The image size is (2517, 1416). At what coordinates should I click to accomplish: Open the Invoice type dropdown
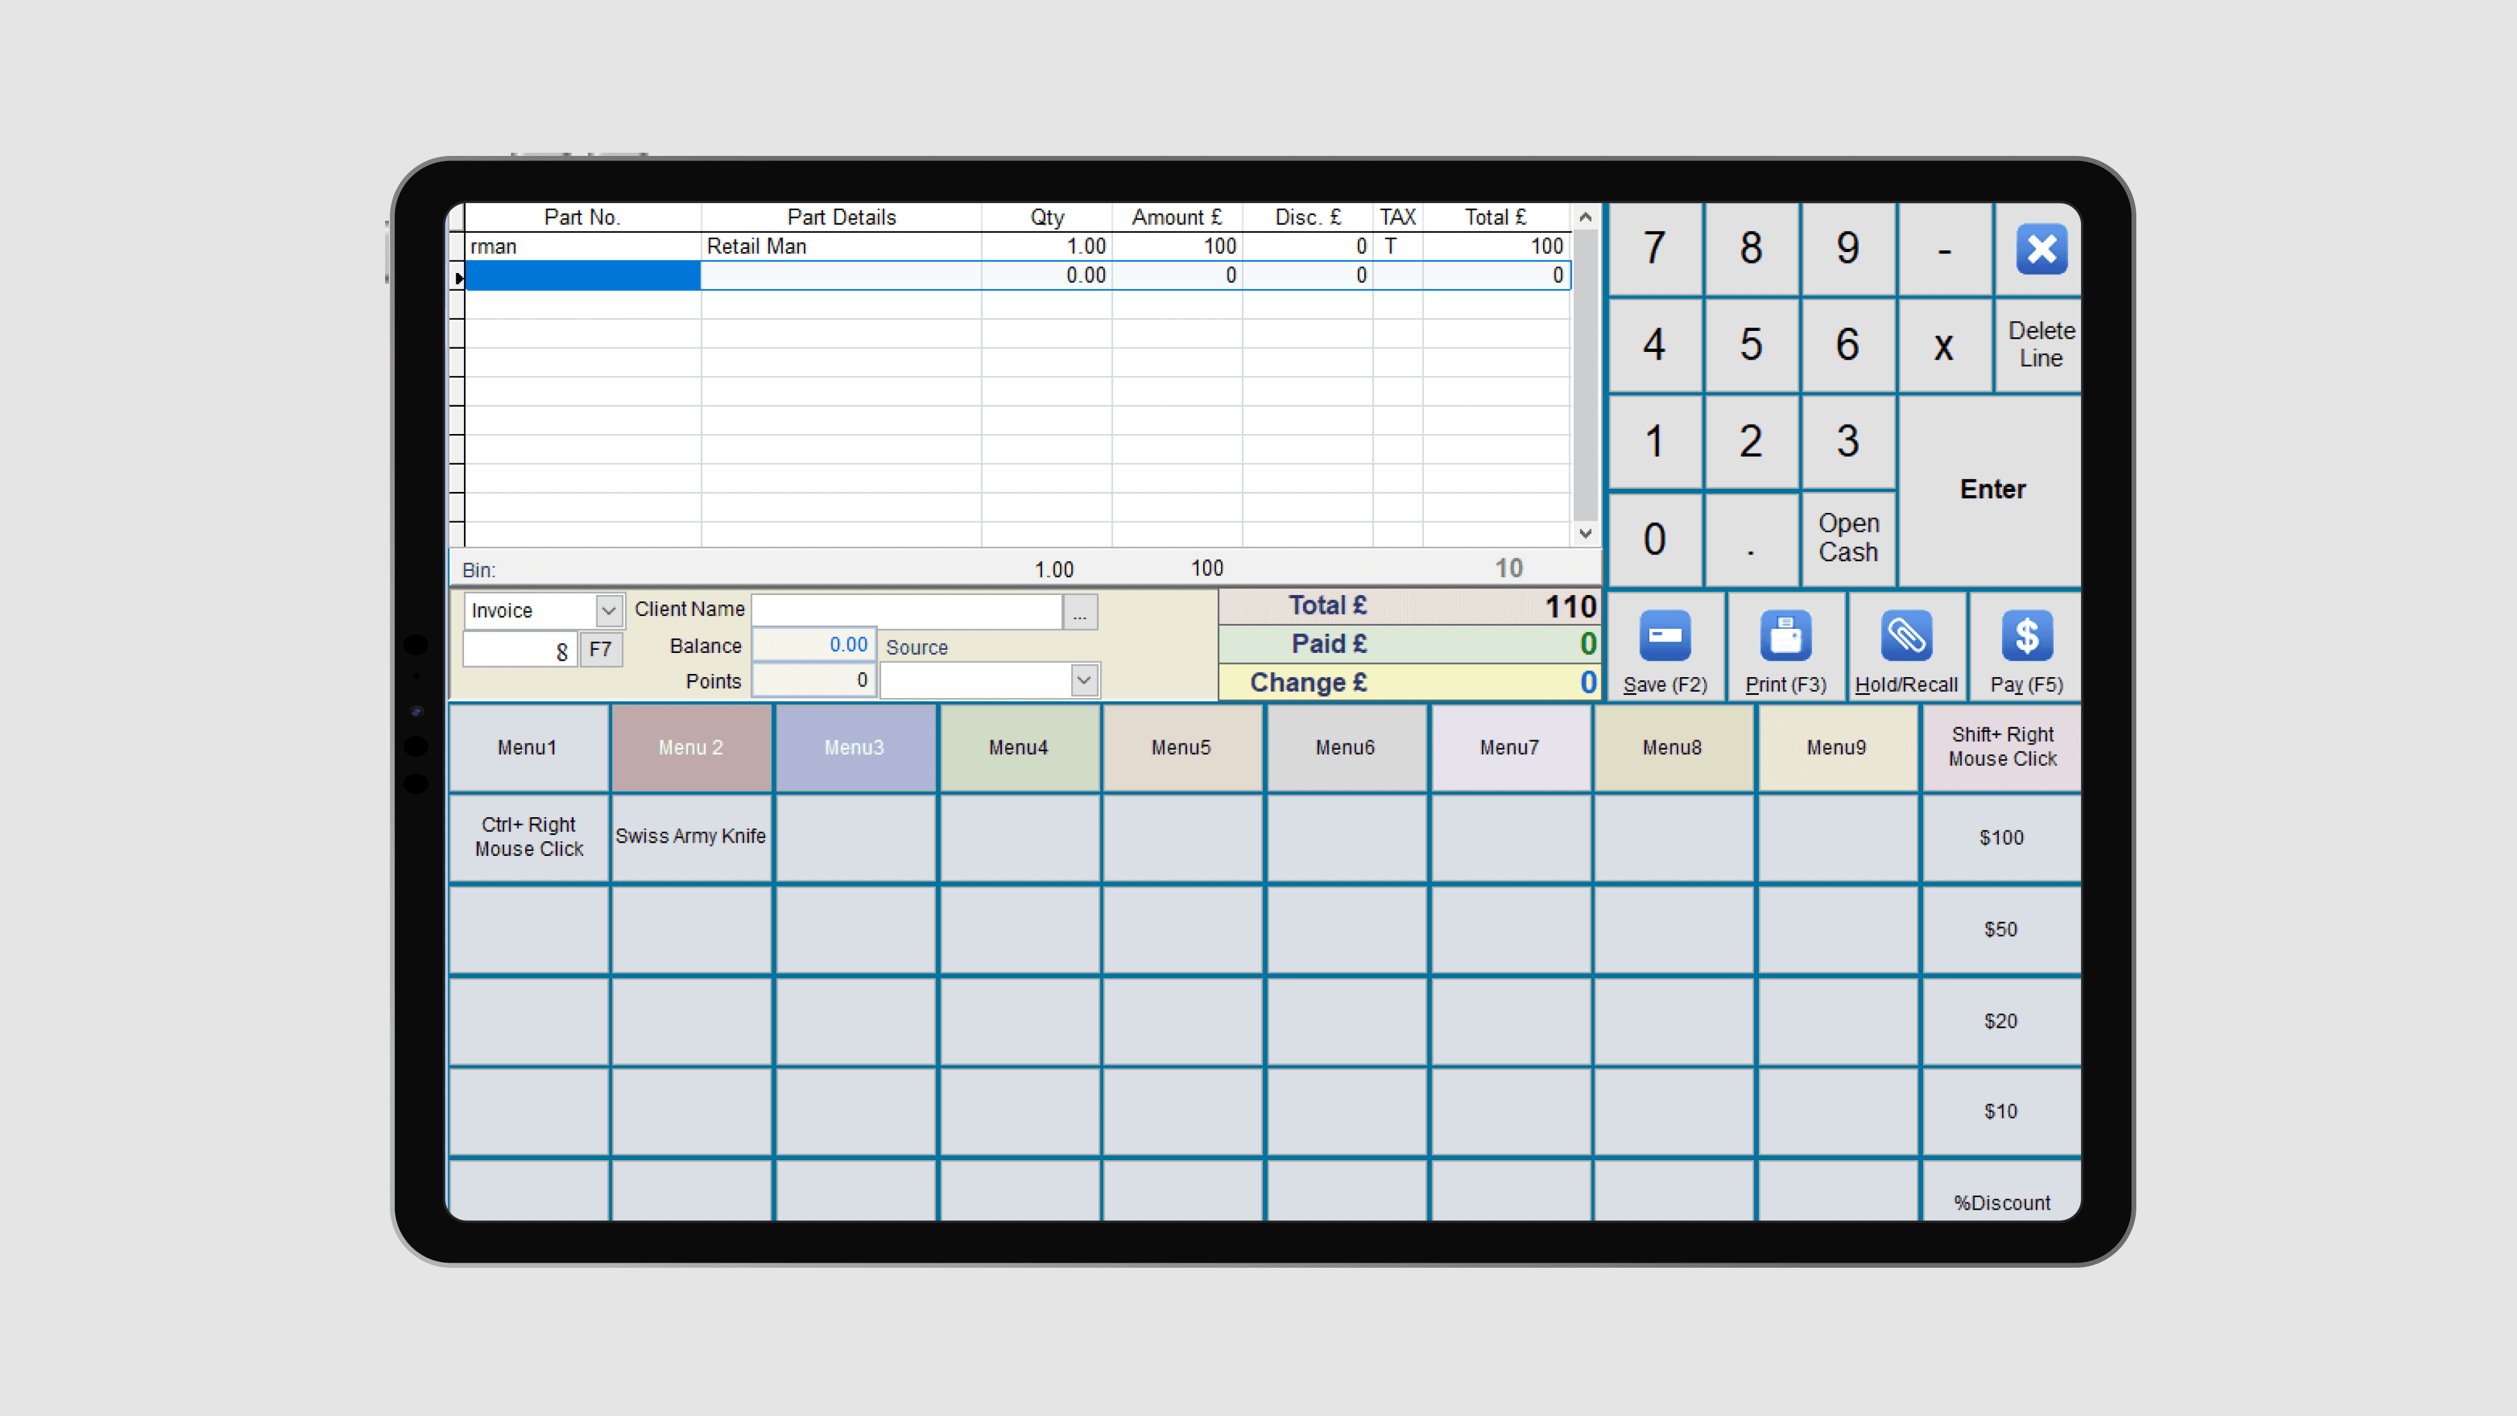tap(608, 612)
